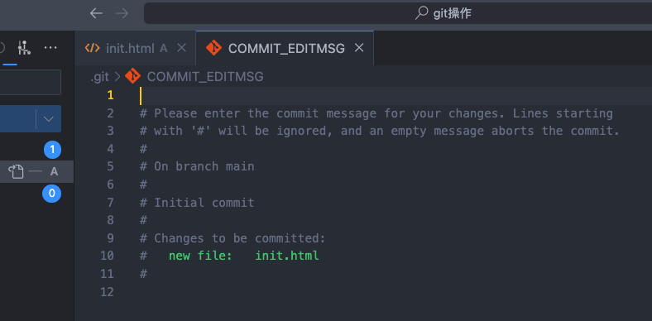This screenshot has height=321, width=652.
Task: Click the git操作 command center search bar
Action: (x=398, y=14)
